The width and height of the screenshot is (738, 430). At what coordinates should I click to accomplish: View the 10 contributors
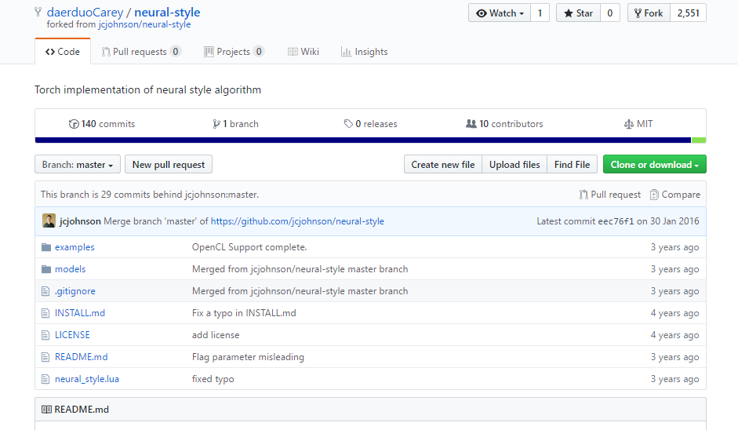504,124
